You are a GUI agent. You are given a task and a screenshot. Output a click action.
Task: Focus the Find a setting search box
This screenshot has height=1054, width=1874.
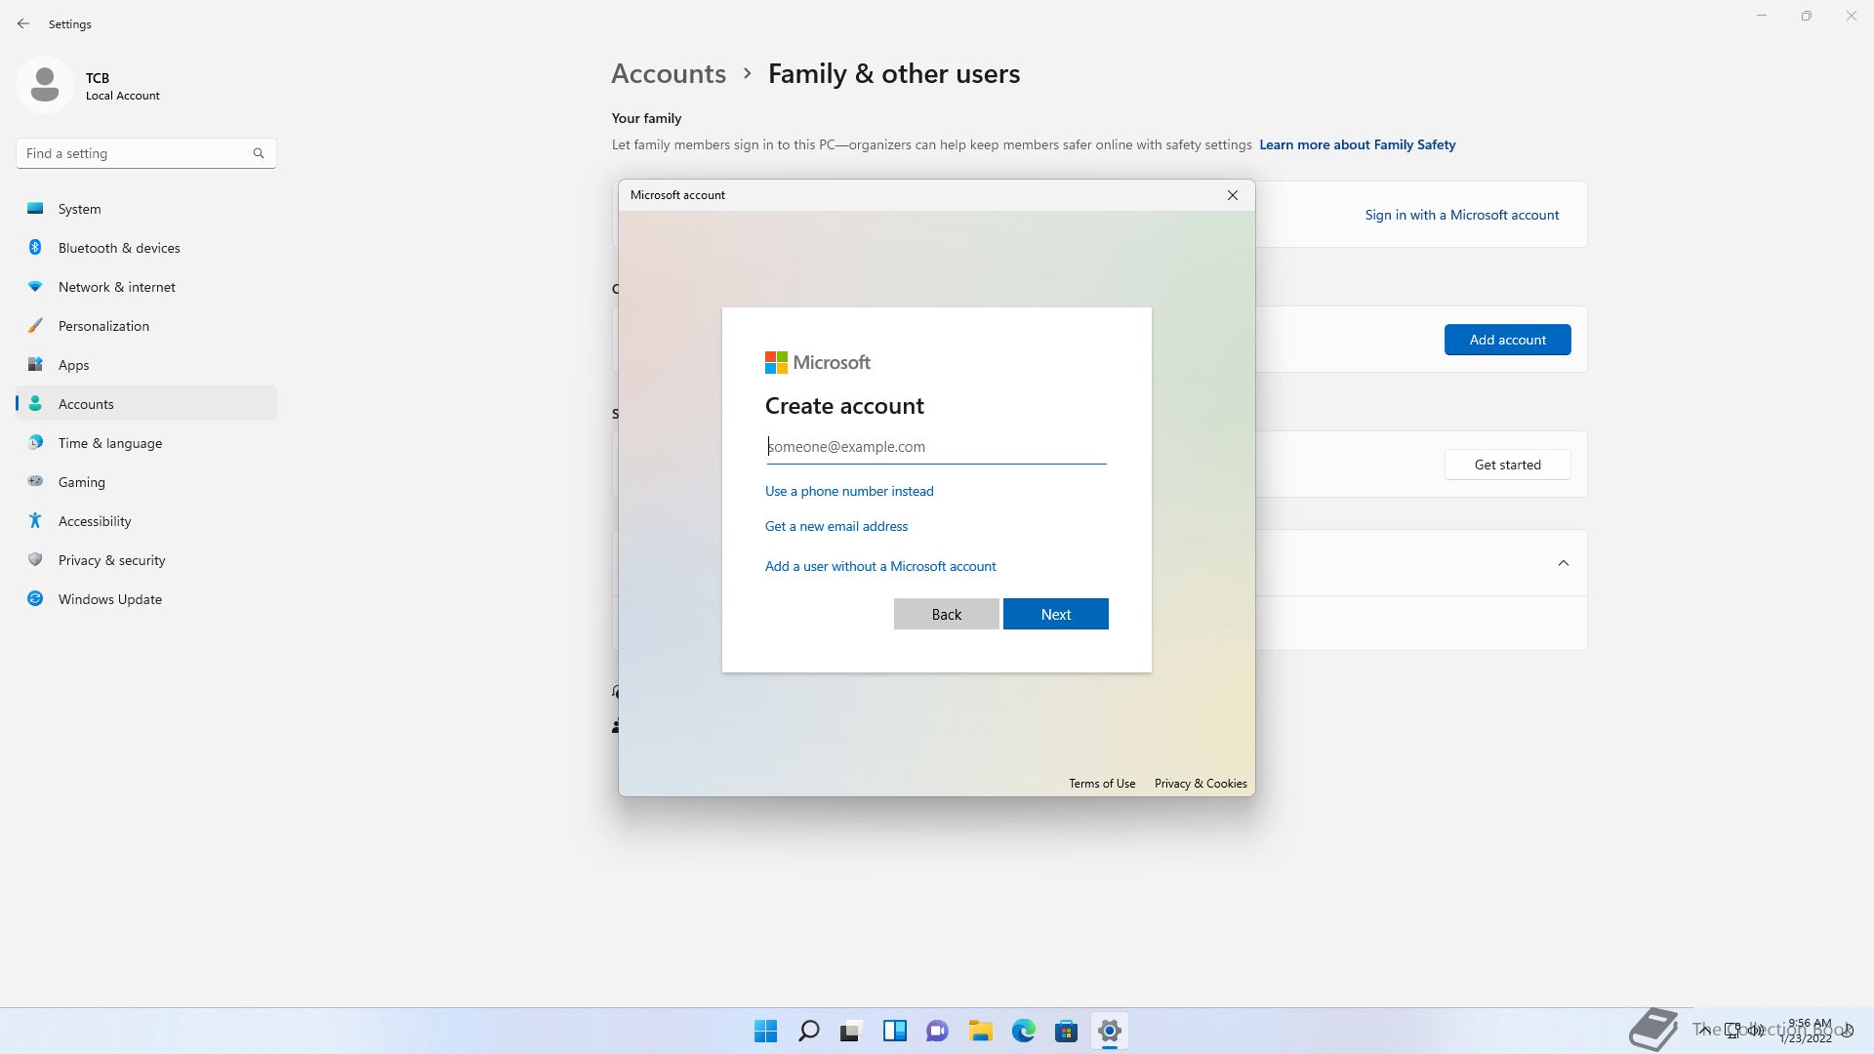146,153
